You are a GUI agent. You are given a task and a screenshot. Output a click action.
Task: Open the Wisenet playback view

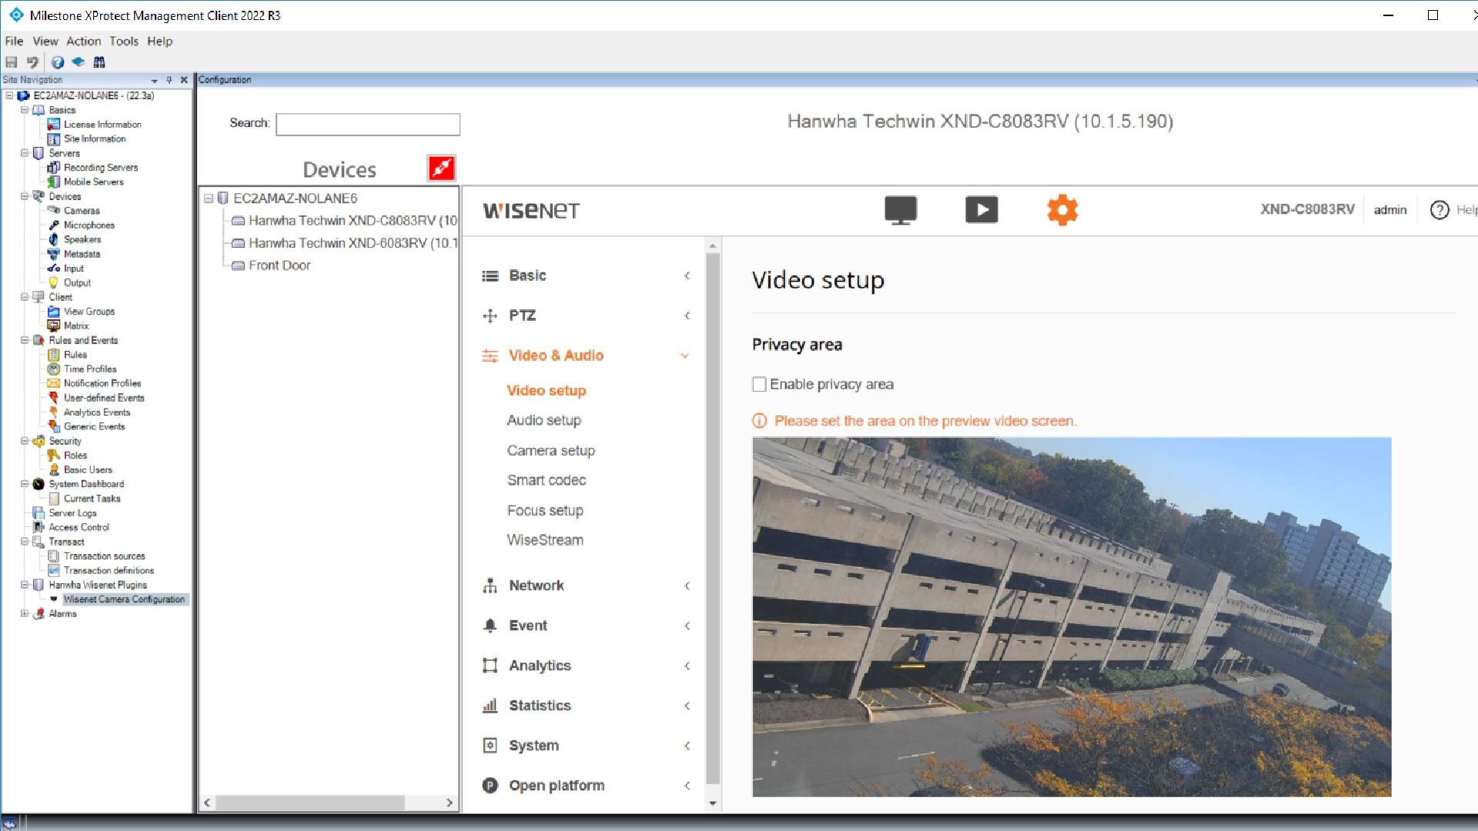pos(981,210)
